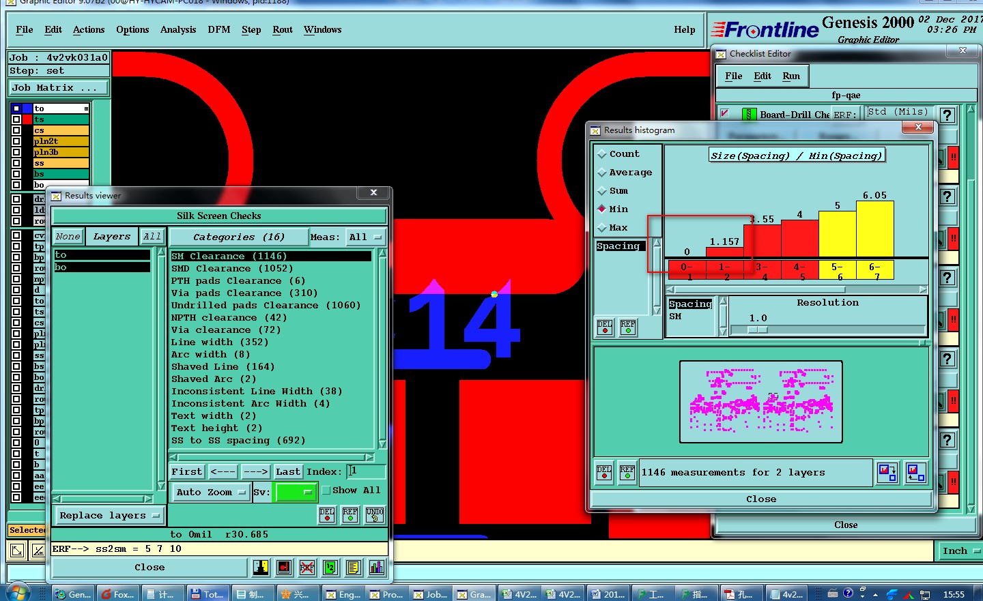The height and width of the screenshot is (601, 983).
Task: Open the Rout menu
Action: [x=283, y=30]
